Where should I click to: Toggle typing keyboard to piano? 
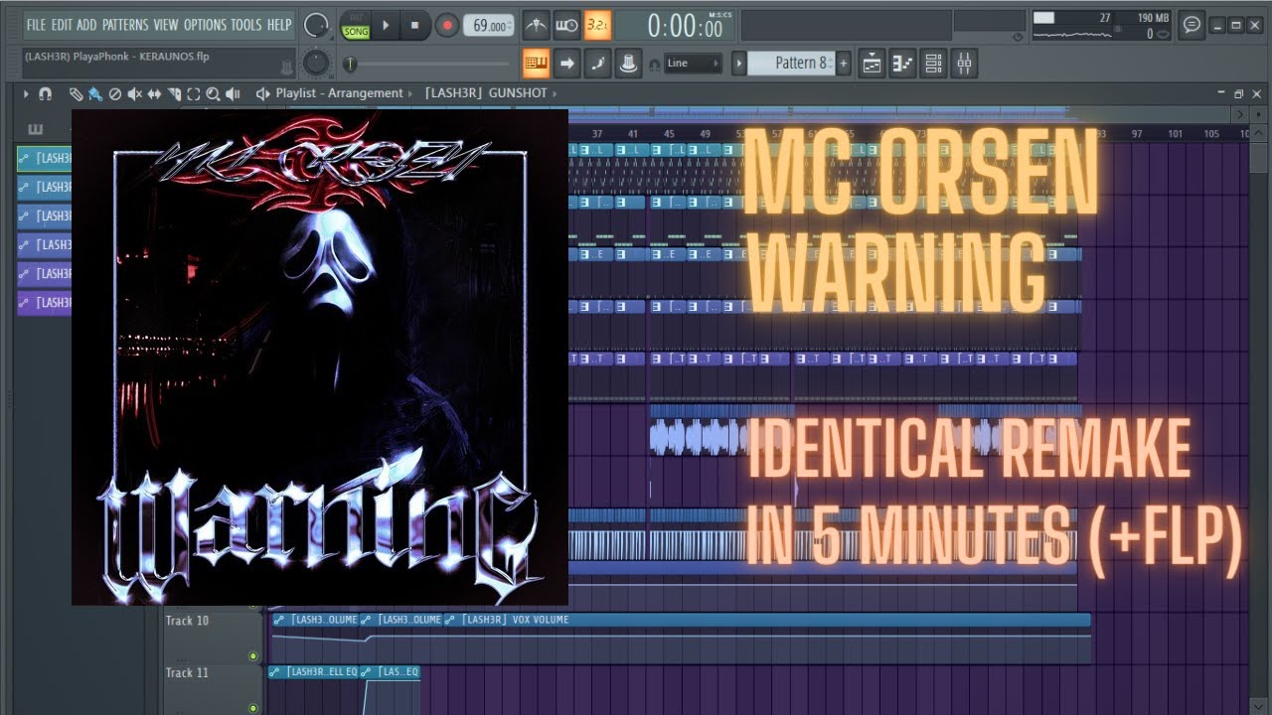[536, 64]
